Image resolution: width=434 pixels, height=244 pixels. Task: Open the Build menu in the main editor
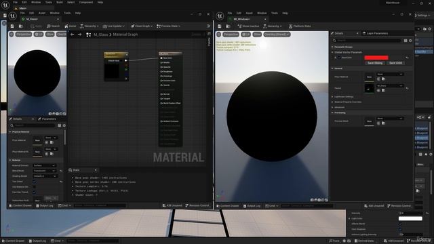coord(60,2)
